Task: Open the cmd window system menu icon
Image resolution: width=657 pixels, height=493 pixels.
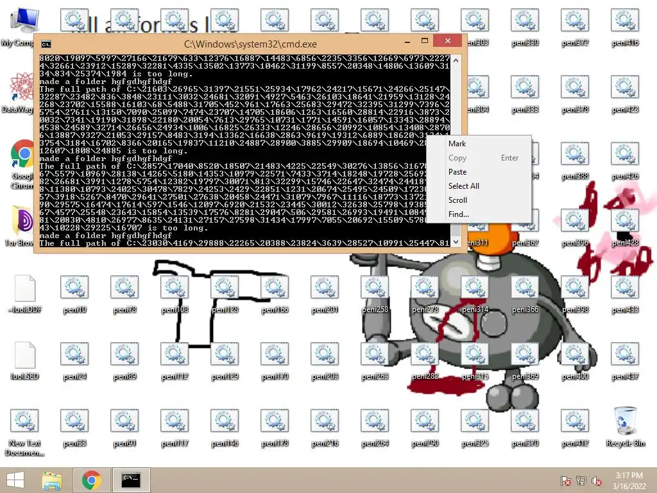Action: [x=46, y=44]
